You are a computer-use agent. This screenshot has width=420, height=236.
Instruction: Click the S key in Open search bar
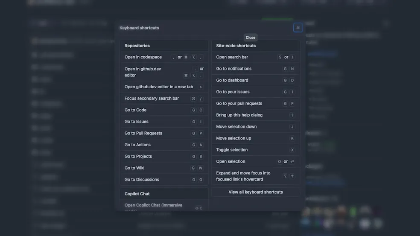[280, 57]
